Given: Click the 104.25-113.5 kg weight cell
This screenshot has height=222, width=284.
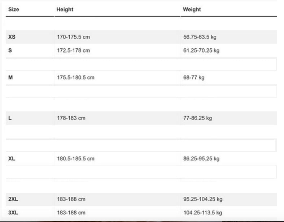Looking at the screenshot, I should pos(202,213).
